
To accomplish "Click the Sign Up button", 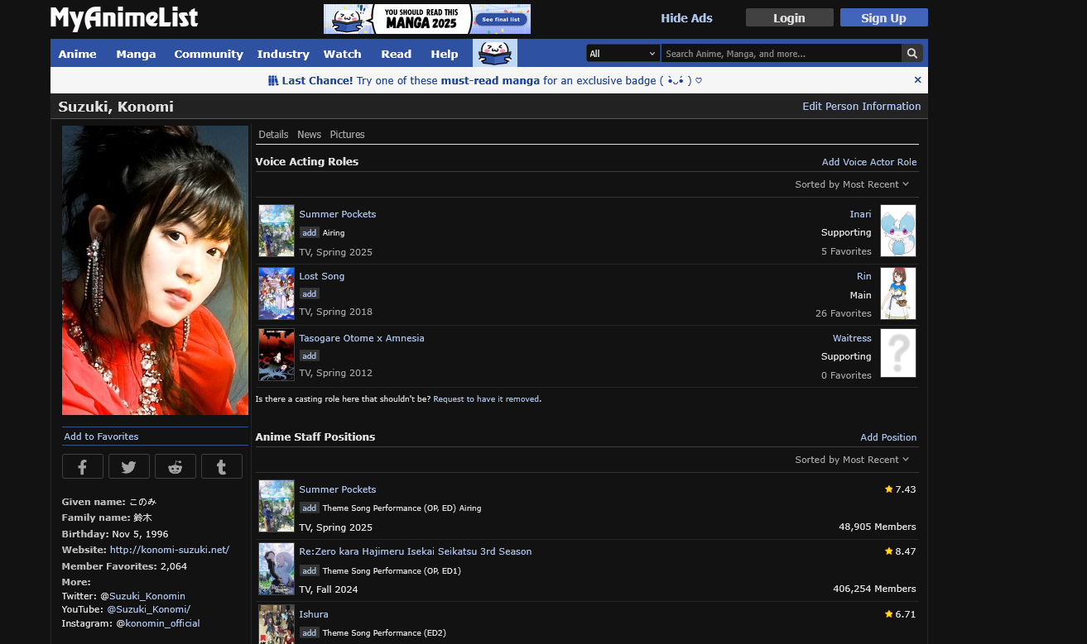I will pos(883,18).
